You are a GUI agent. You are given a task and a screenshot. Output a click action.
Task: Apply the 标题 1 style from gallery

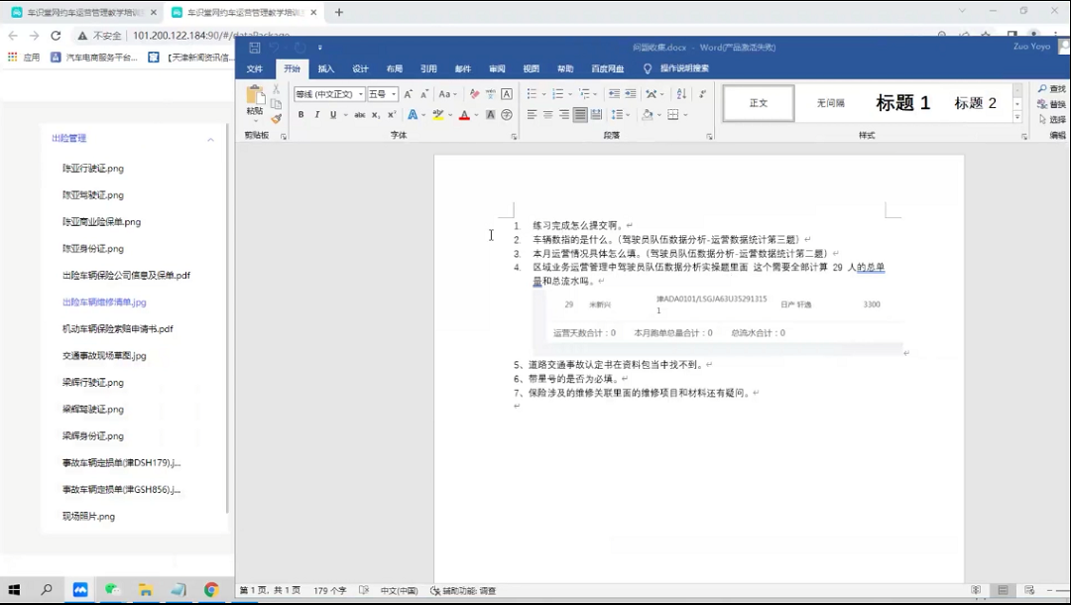(902, 103)
